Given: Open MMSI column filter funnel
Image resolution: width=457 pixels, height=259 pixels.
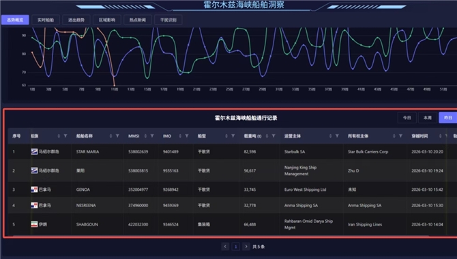Looking at the screenshot, I should (152, 136).
